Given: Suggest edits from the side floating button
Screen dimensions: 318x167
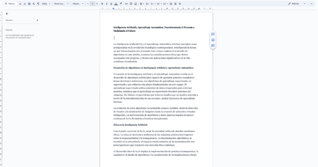Looking at the screenshot, I should (213, 46).
